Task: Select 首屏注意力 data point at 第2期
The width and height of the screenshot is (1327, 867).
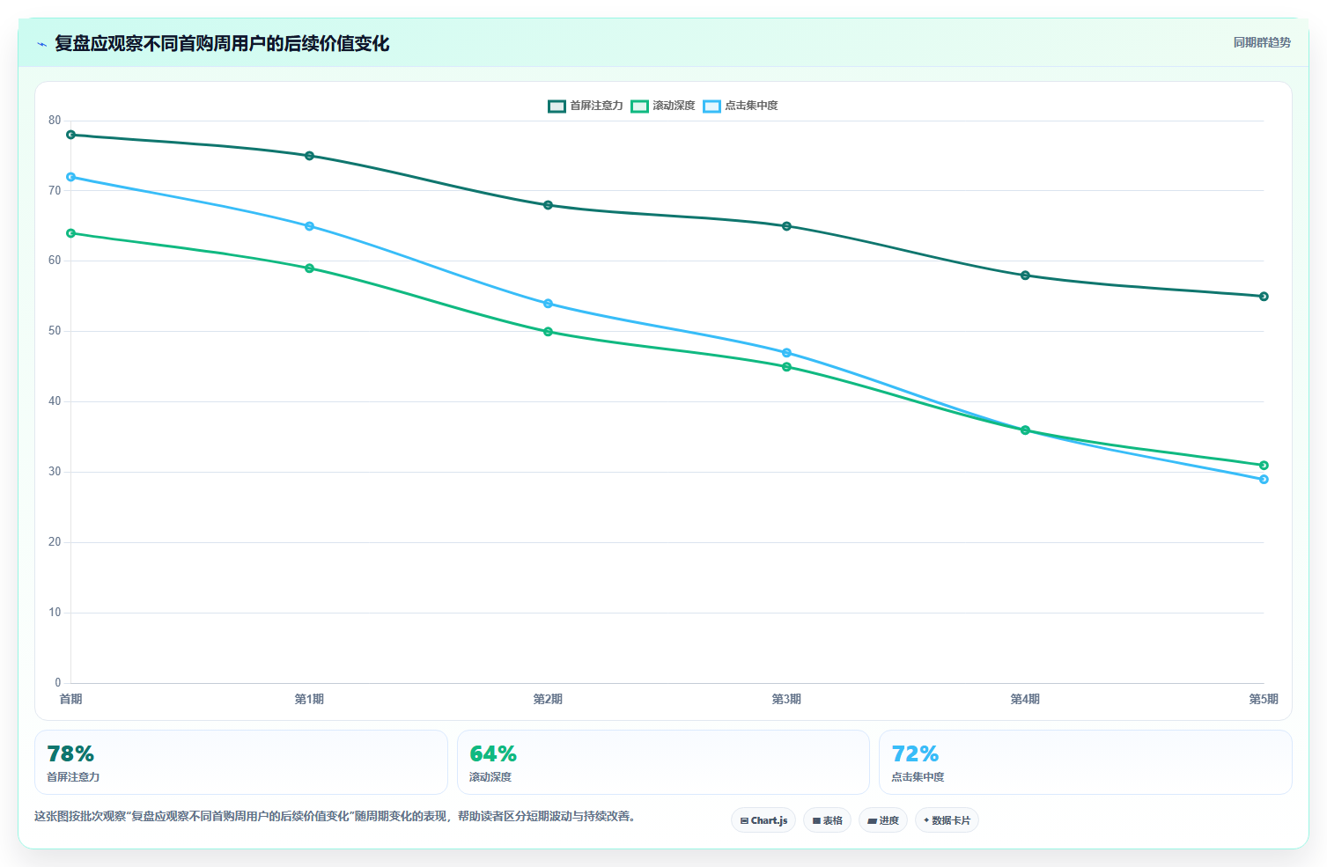Action: coord(548,205)
